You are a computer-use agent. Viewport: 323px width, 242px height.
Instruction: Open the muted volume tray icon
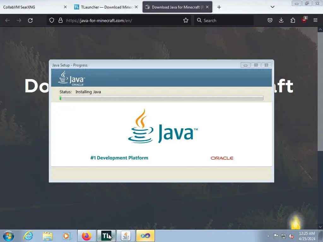pyautogui.click(x=291, y=236)
